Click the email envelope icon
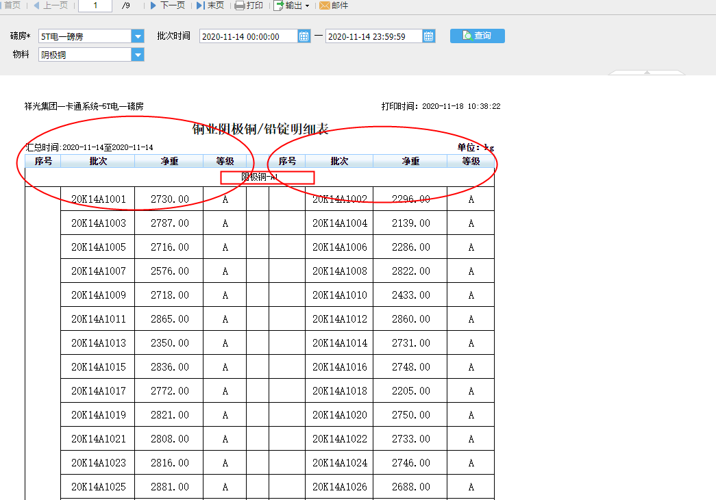The height and width of the screenshot is (500, 716). click(x=325, y=5)
